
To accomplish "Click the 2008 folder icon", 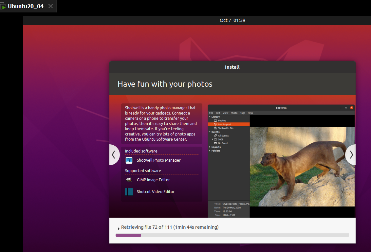I will pos(215,139).
